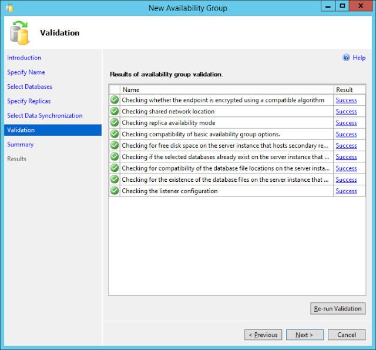Image resolution: width=376 pixels, height=350 pixels.
Task: Cancel the availability group wizard
Action: (347, 335)
